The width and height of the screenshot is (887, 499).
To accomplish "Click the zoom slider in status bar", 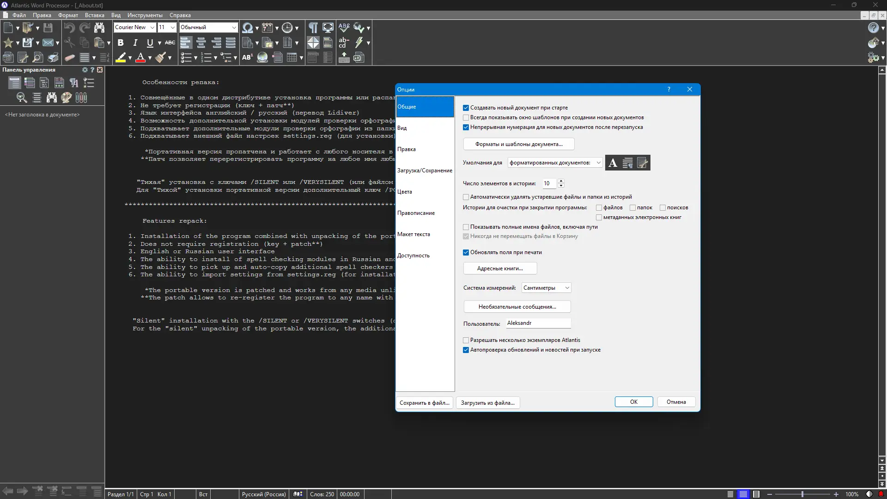I will tap(802, 494).
